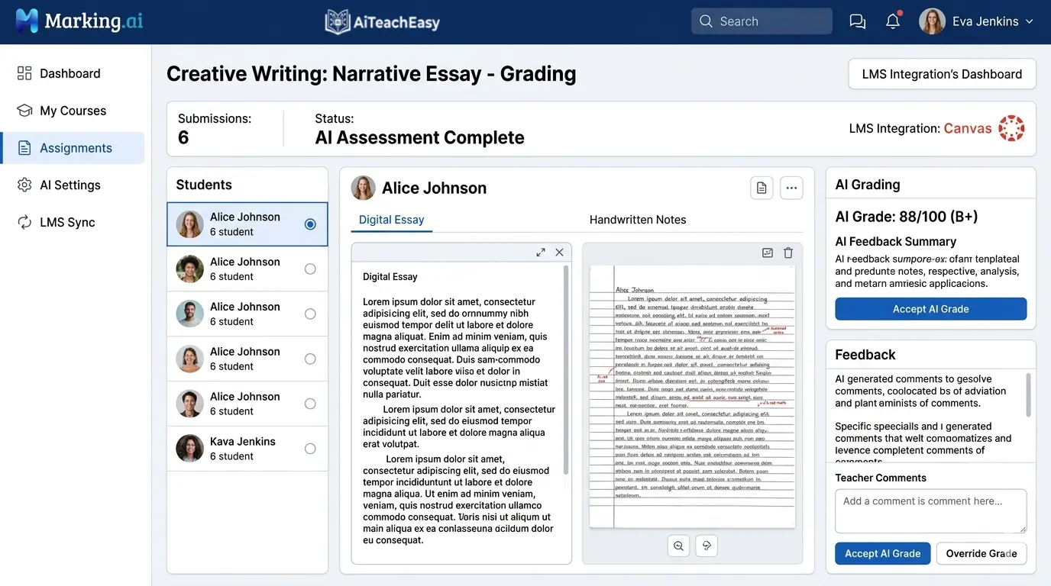Open the messages chat icon
1051x586 pixels.
click(857, 21)
